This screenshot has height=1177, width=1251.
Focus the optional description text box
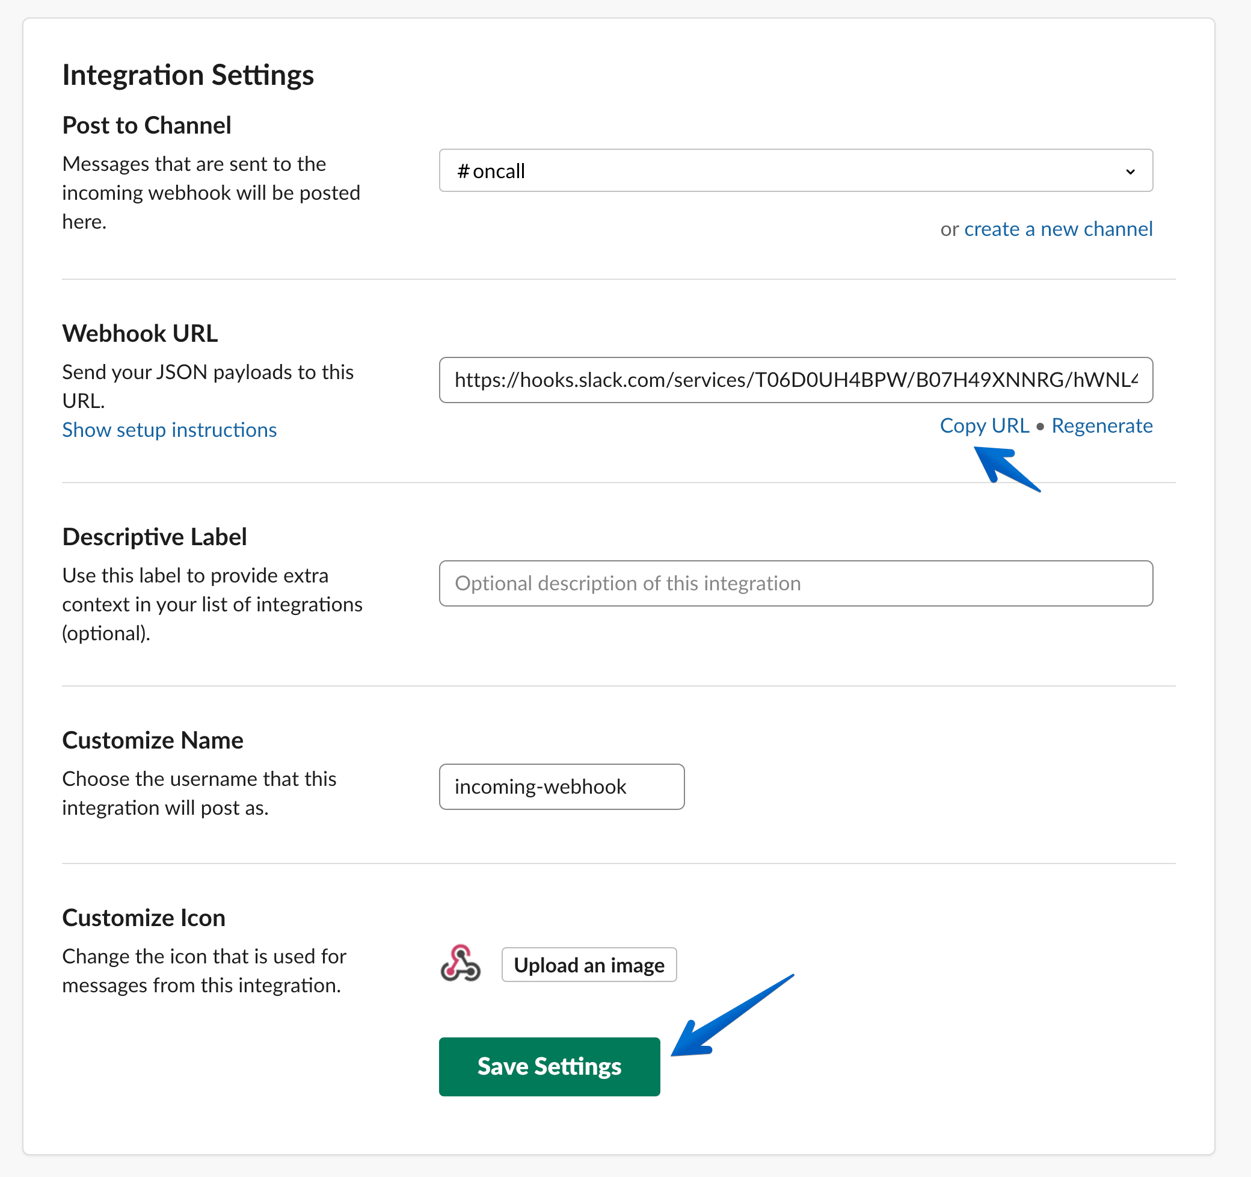796,583
